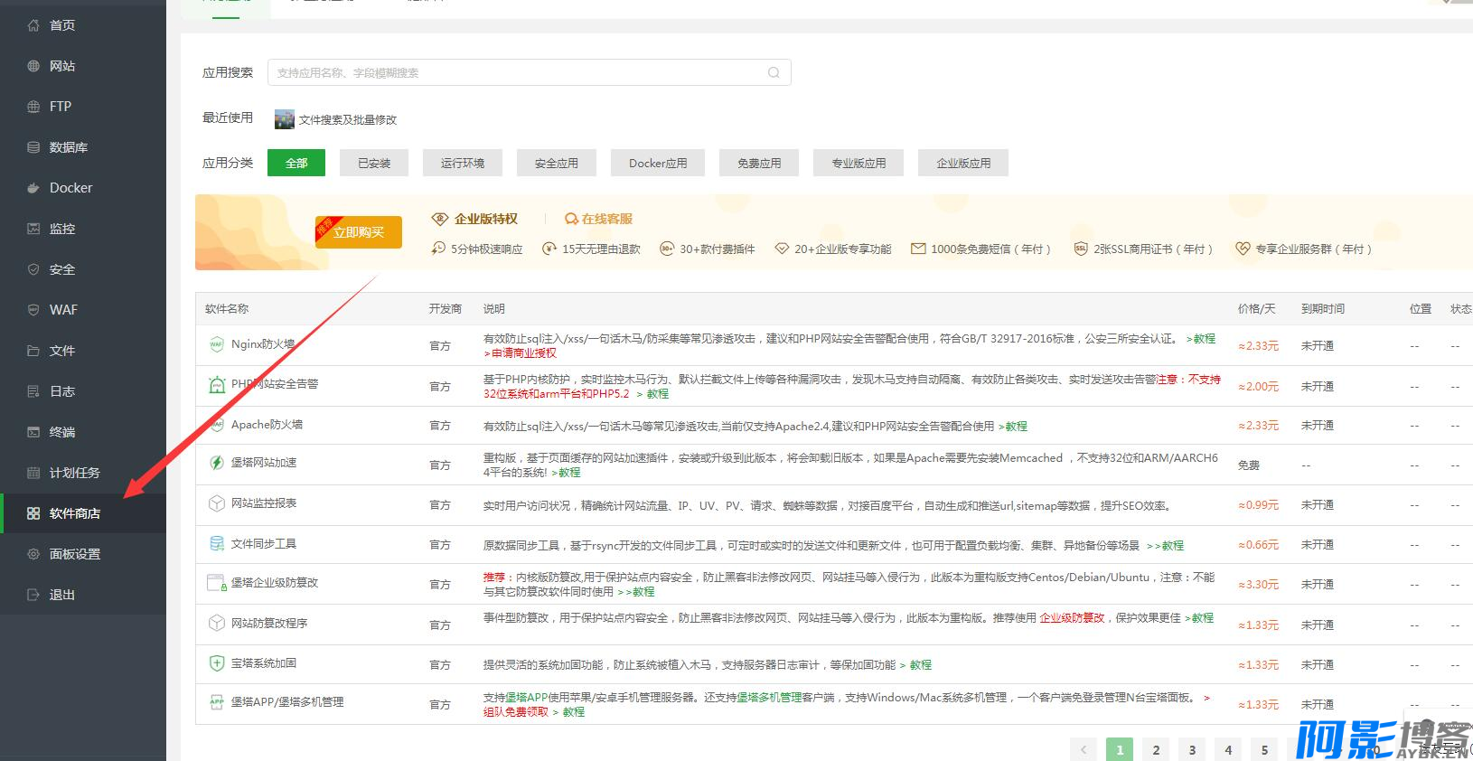The height and width of the screenshot is (761, 1473).
Task: Click the folder icon for 文件
Action: pos(33,351)
